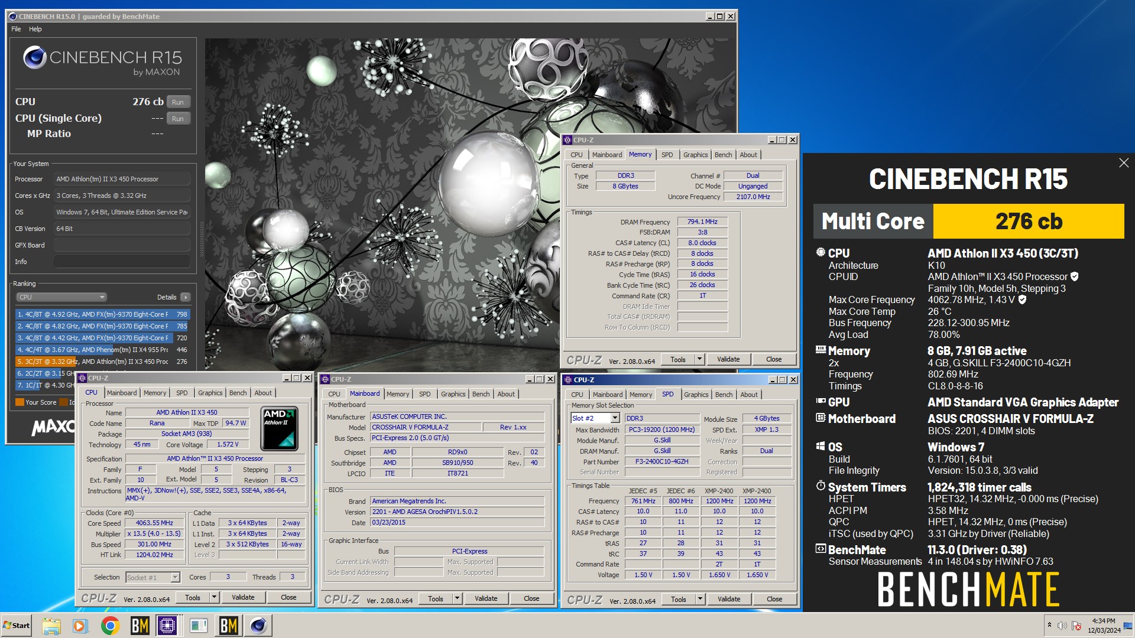Viewport: 1135px width, 638px height.
Task: Open the Cinebench Help menu
Action: tap(35, 29)
